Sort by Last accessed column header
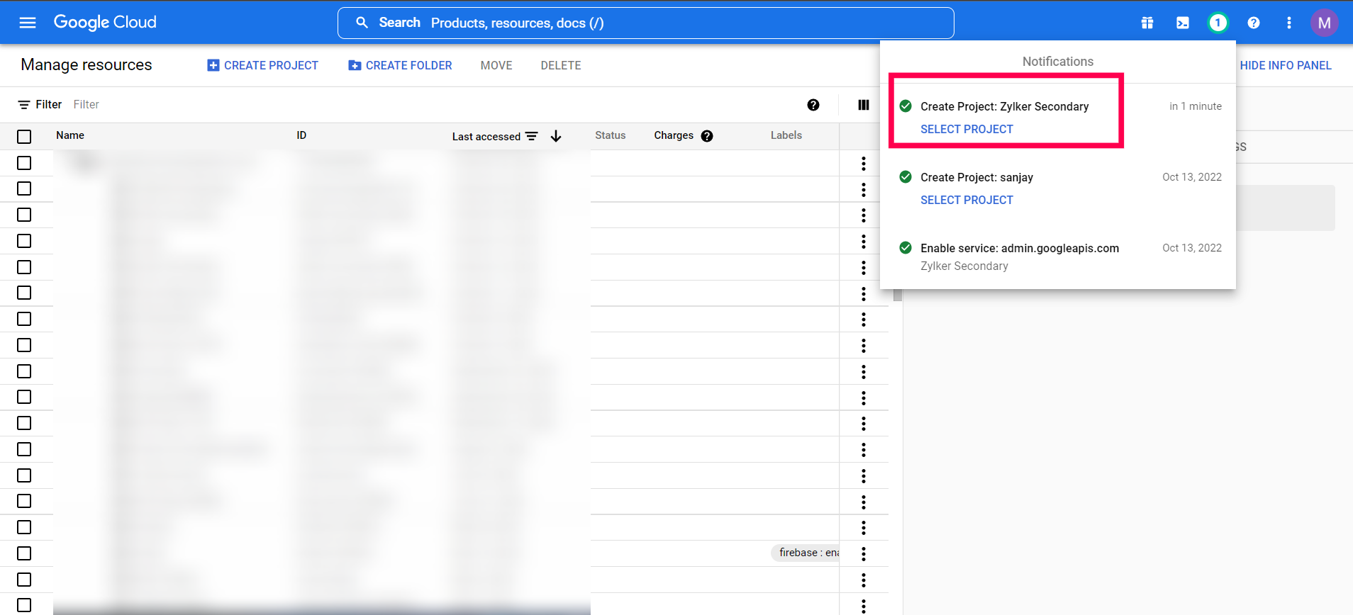Image resolution: width=1353 pixels, height=615 pixels. (x=486, y=137)
